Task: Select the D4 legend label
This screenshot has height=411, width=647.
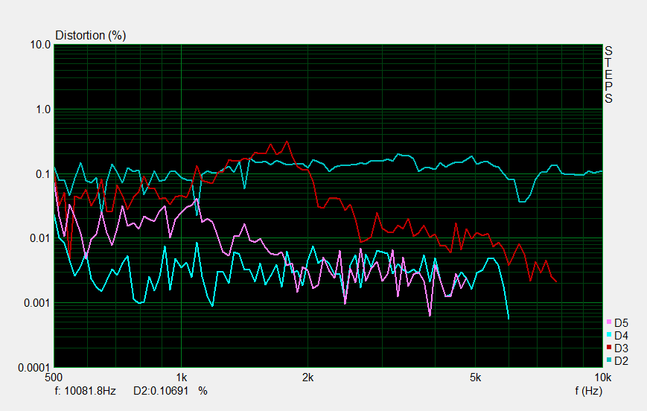Action: [x=621, y=336]
